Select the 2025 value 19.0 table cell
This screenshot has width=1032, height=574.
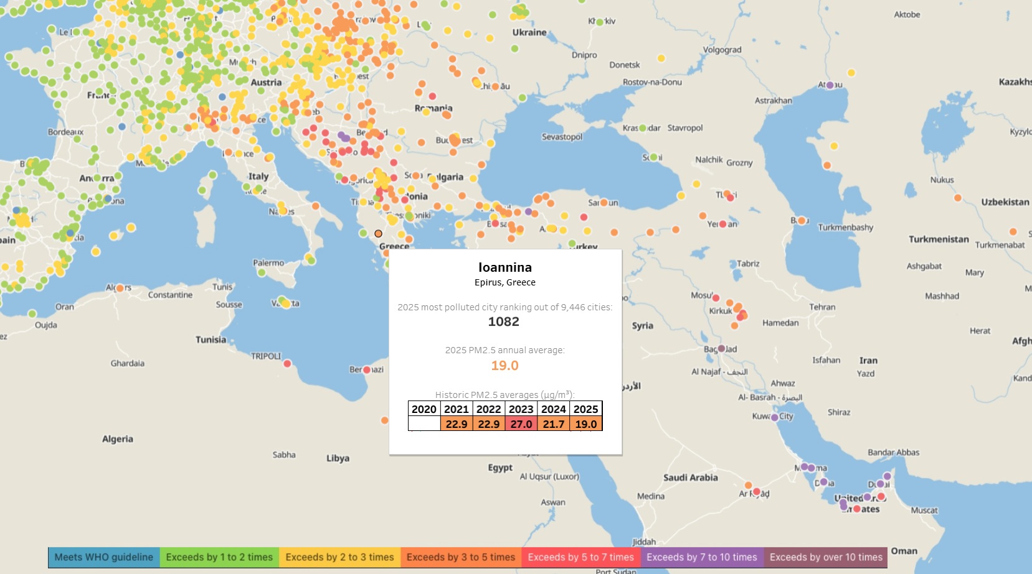click(586, 424)
